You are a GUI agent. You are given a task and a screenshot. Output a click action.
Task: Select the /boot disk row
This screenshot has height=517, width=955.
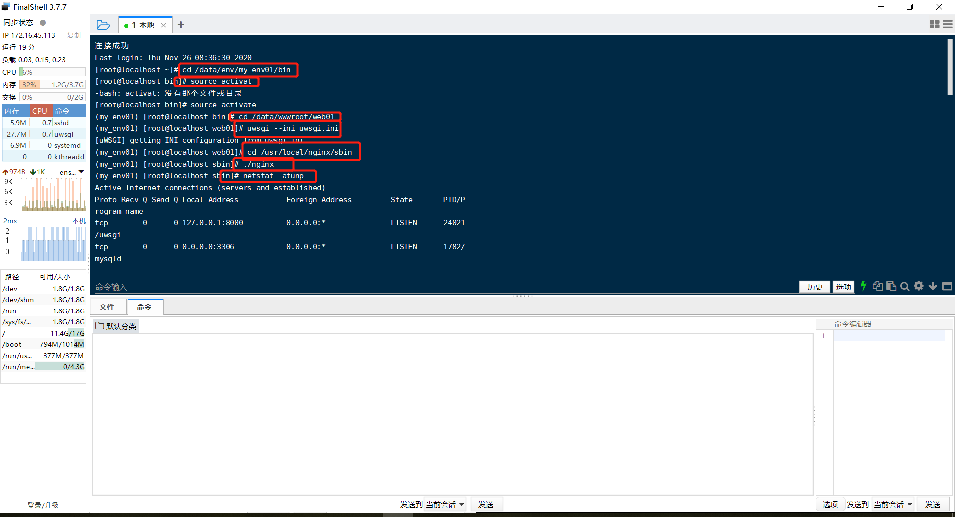(44, 344)
